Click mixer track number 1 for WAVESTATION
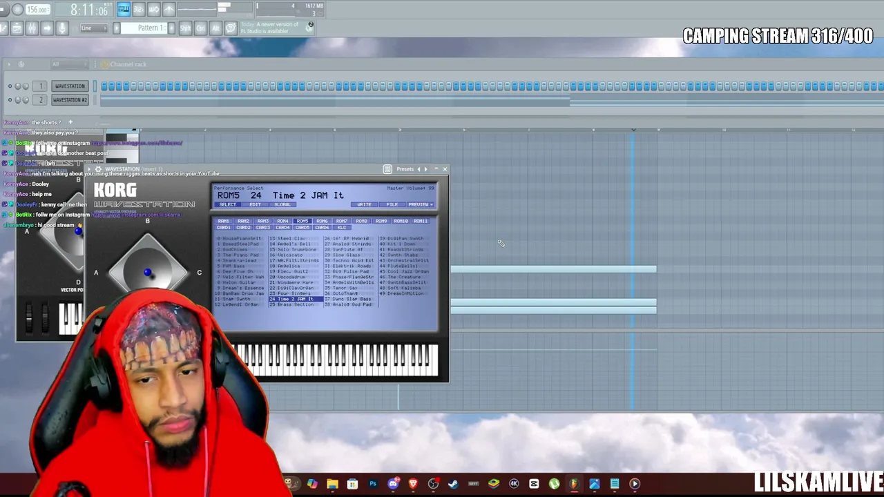This screenshot has height=497, width=884. 41,86
